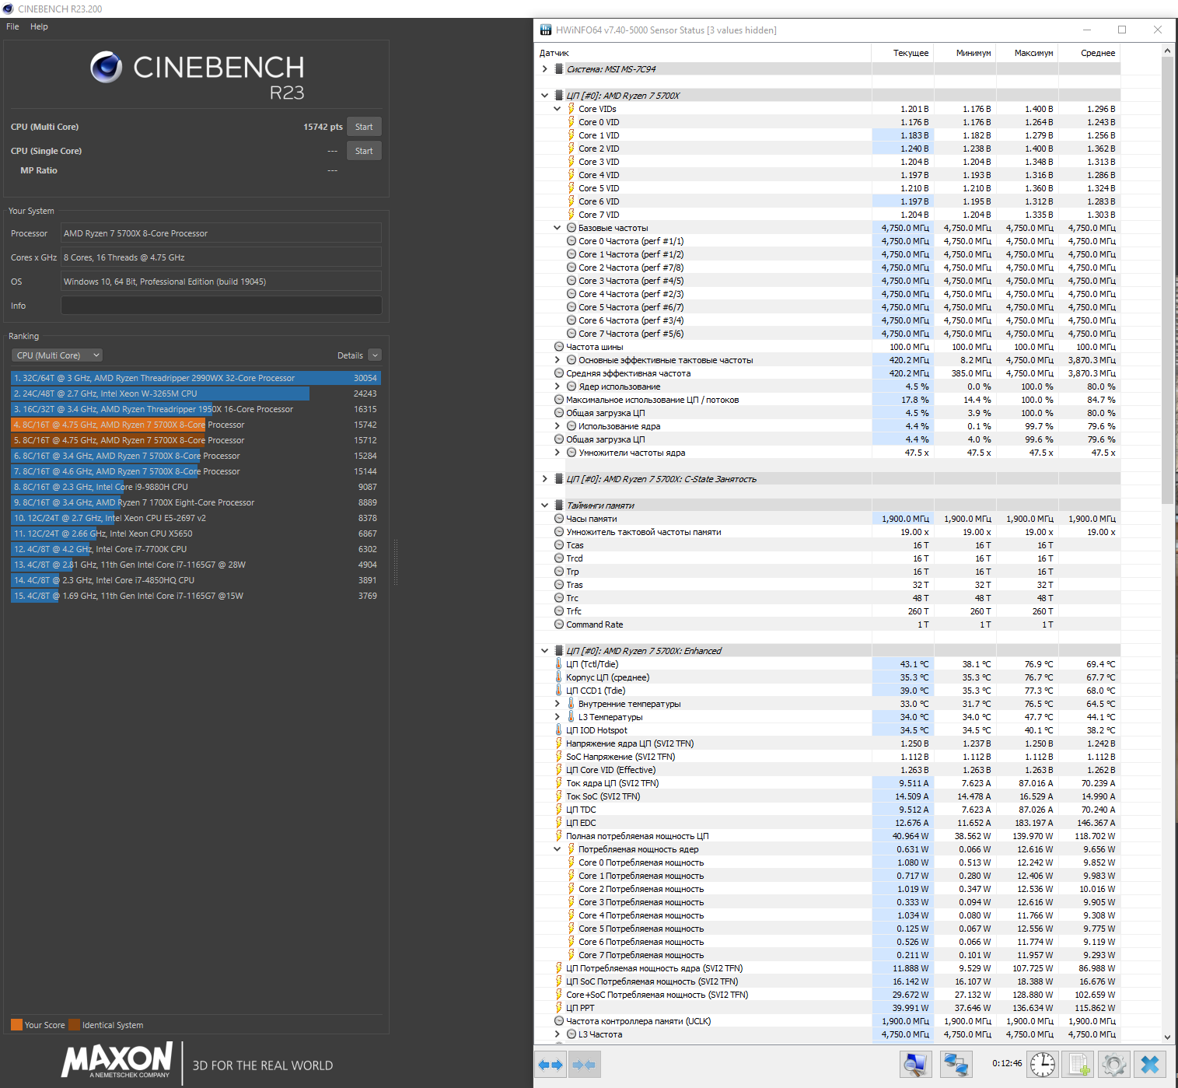The height and width of the screenshot is (1088, 1178).
Task: Click the CINEBENCH R23.200 title bar icon
Action: [x=8, y=9]
